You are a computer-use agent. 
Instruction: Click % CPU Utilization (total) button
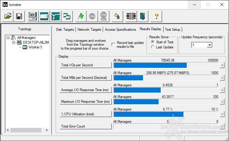(x=86, y=114)
